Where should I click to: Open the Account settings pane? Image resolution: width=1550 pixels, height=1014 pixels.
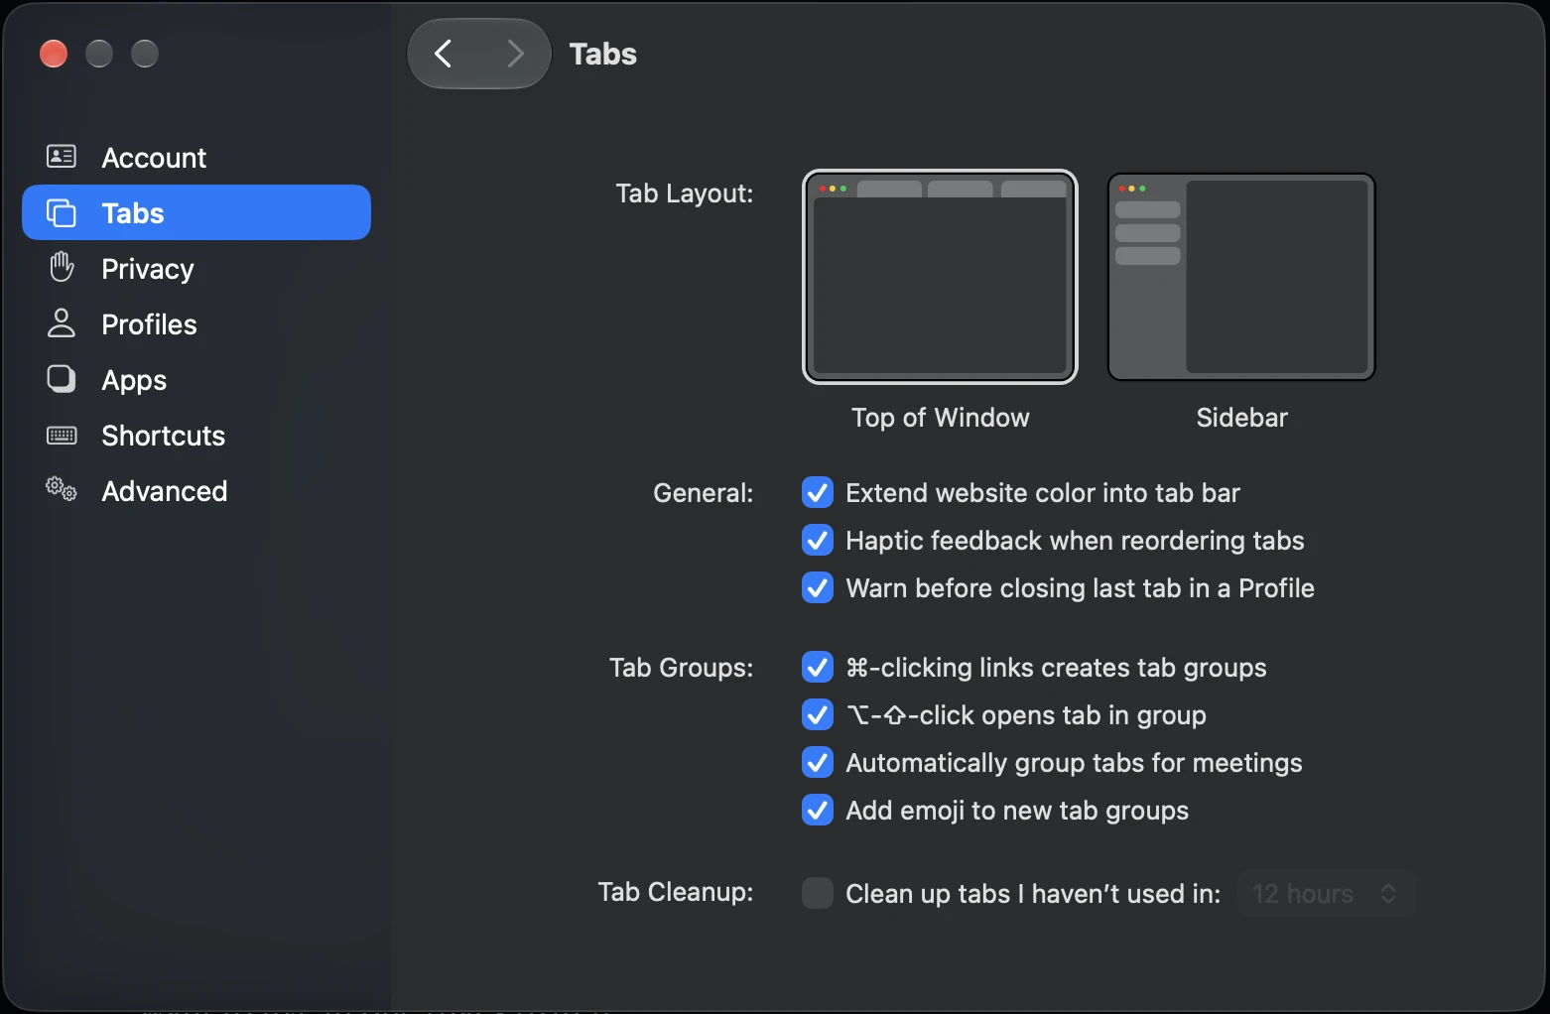tap(196, 157)
